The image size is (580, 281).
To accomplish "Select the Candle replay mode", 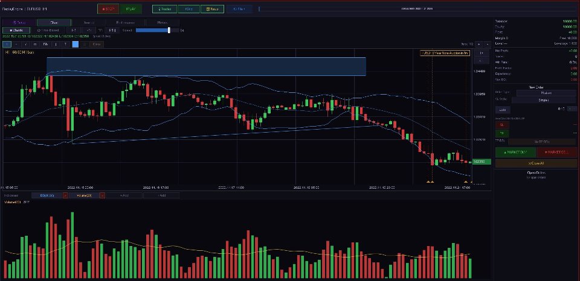I will (16, 30).
